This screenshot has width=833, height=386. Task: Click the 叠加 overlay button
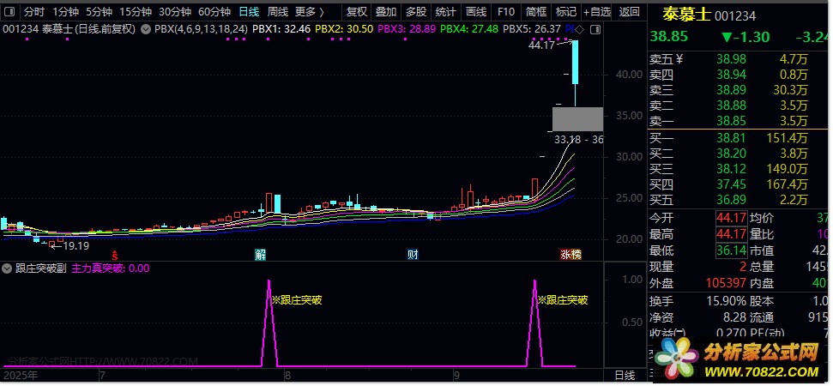tap(386, 12)
